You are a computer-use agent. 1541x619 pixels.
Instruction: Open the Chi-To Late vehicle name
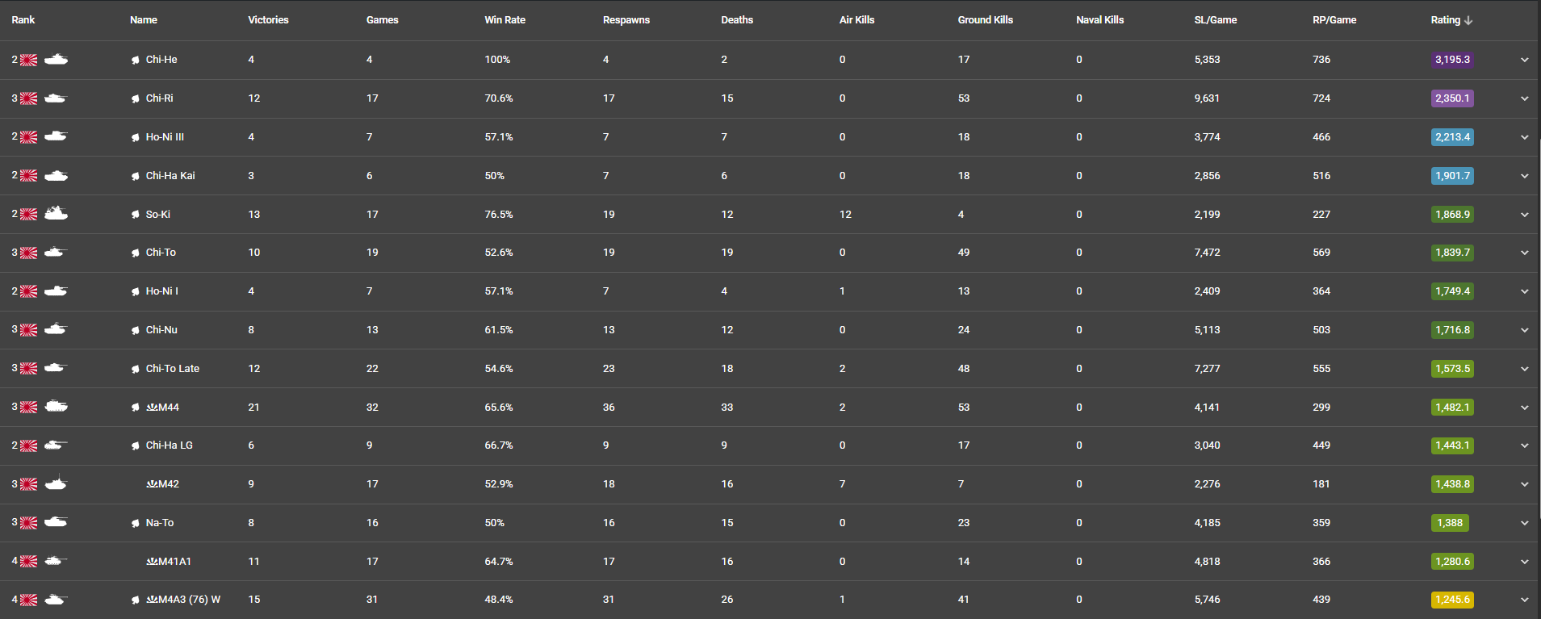pos(172,369)
